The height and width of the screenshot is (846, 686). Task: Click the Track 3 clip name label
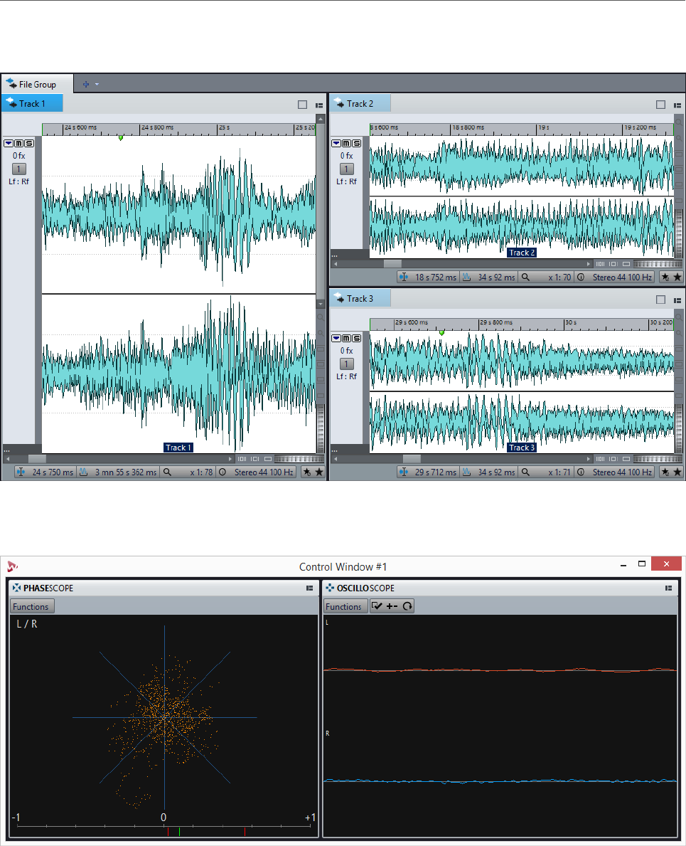click(522, 448)
